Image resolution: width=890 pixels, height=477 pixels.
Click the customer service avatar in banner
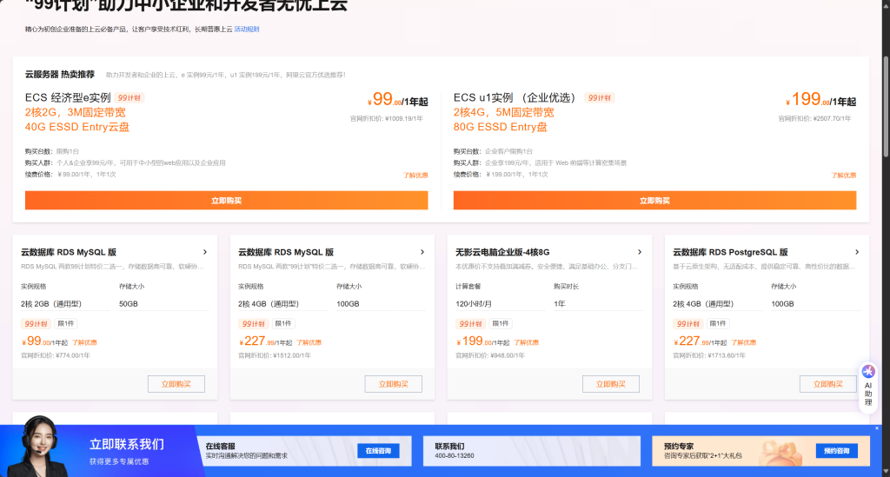coord(40,447)
